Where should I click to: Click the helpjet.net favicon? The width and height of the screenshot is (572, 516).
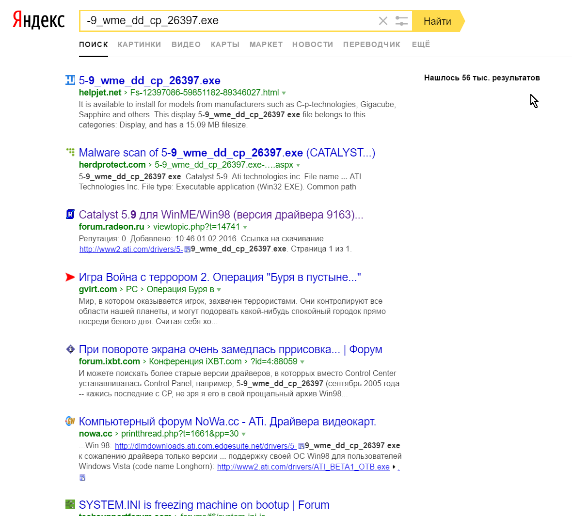[x=70, y=80]
